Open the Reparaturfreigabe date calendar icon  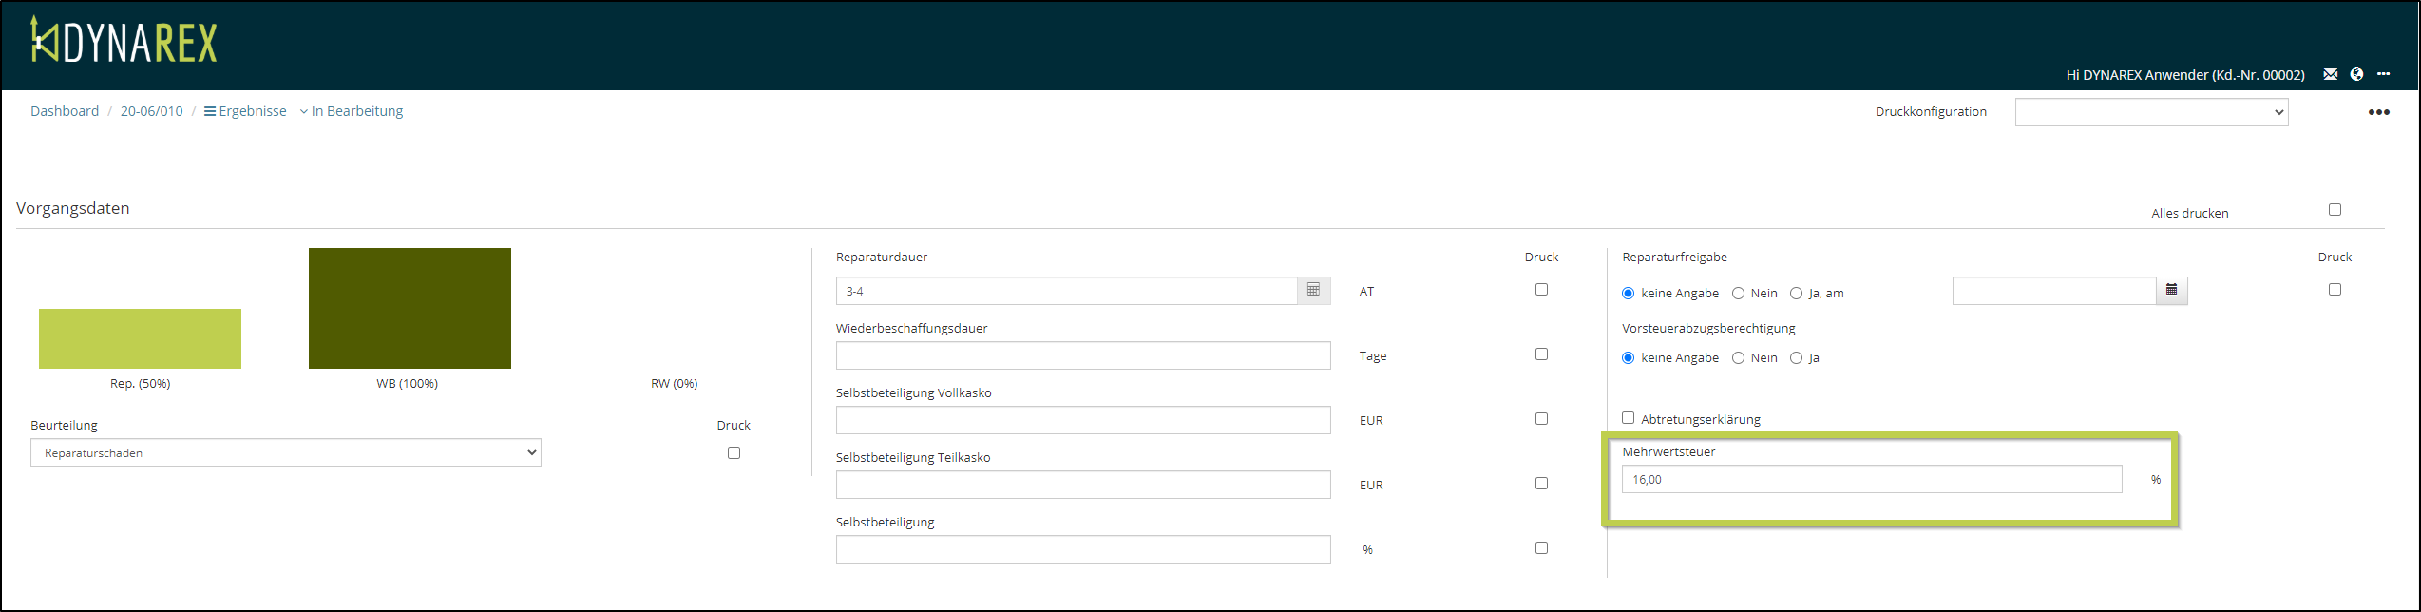(2171, 290)
